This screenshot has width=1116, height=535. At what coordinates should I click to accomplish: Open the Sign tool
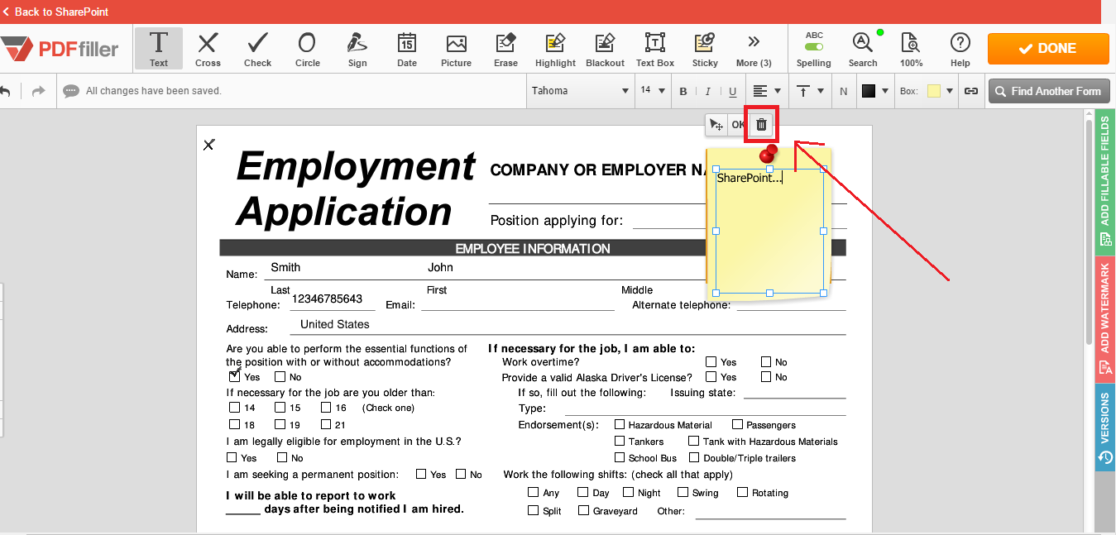pyautogui.click(x=357, y=49)
